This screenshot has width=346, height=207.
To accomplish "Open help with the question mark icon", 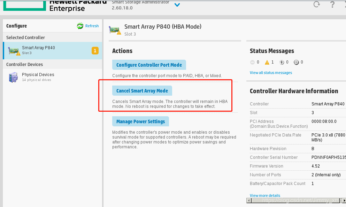I will (332, 5).
